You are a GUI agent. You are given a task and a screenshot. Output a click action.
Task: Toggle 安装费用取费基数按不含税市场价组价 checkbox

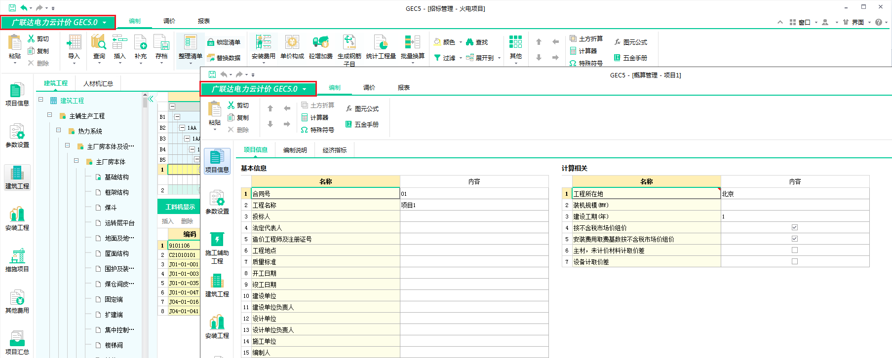795,239
